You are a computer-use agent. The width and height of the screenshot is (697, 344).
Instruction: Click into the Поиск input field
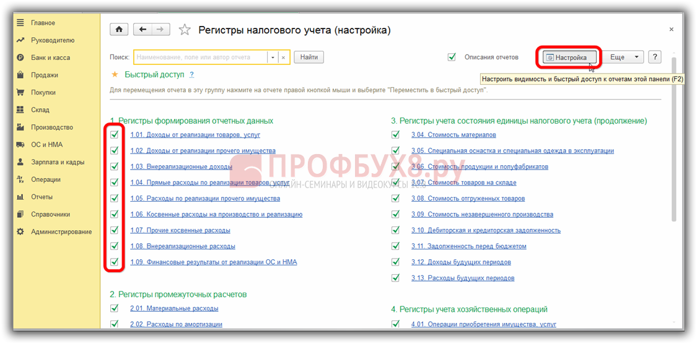200,57
